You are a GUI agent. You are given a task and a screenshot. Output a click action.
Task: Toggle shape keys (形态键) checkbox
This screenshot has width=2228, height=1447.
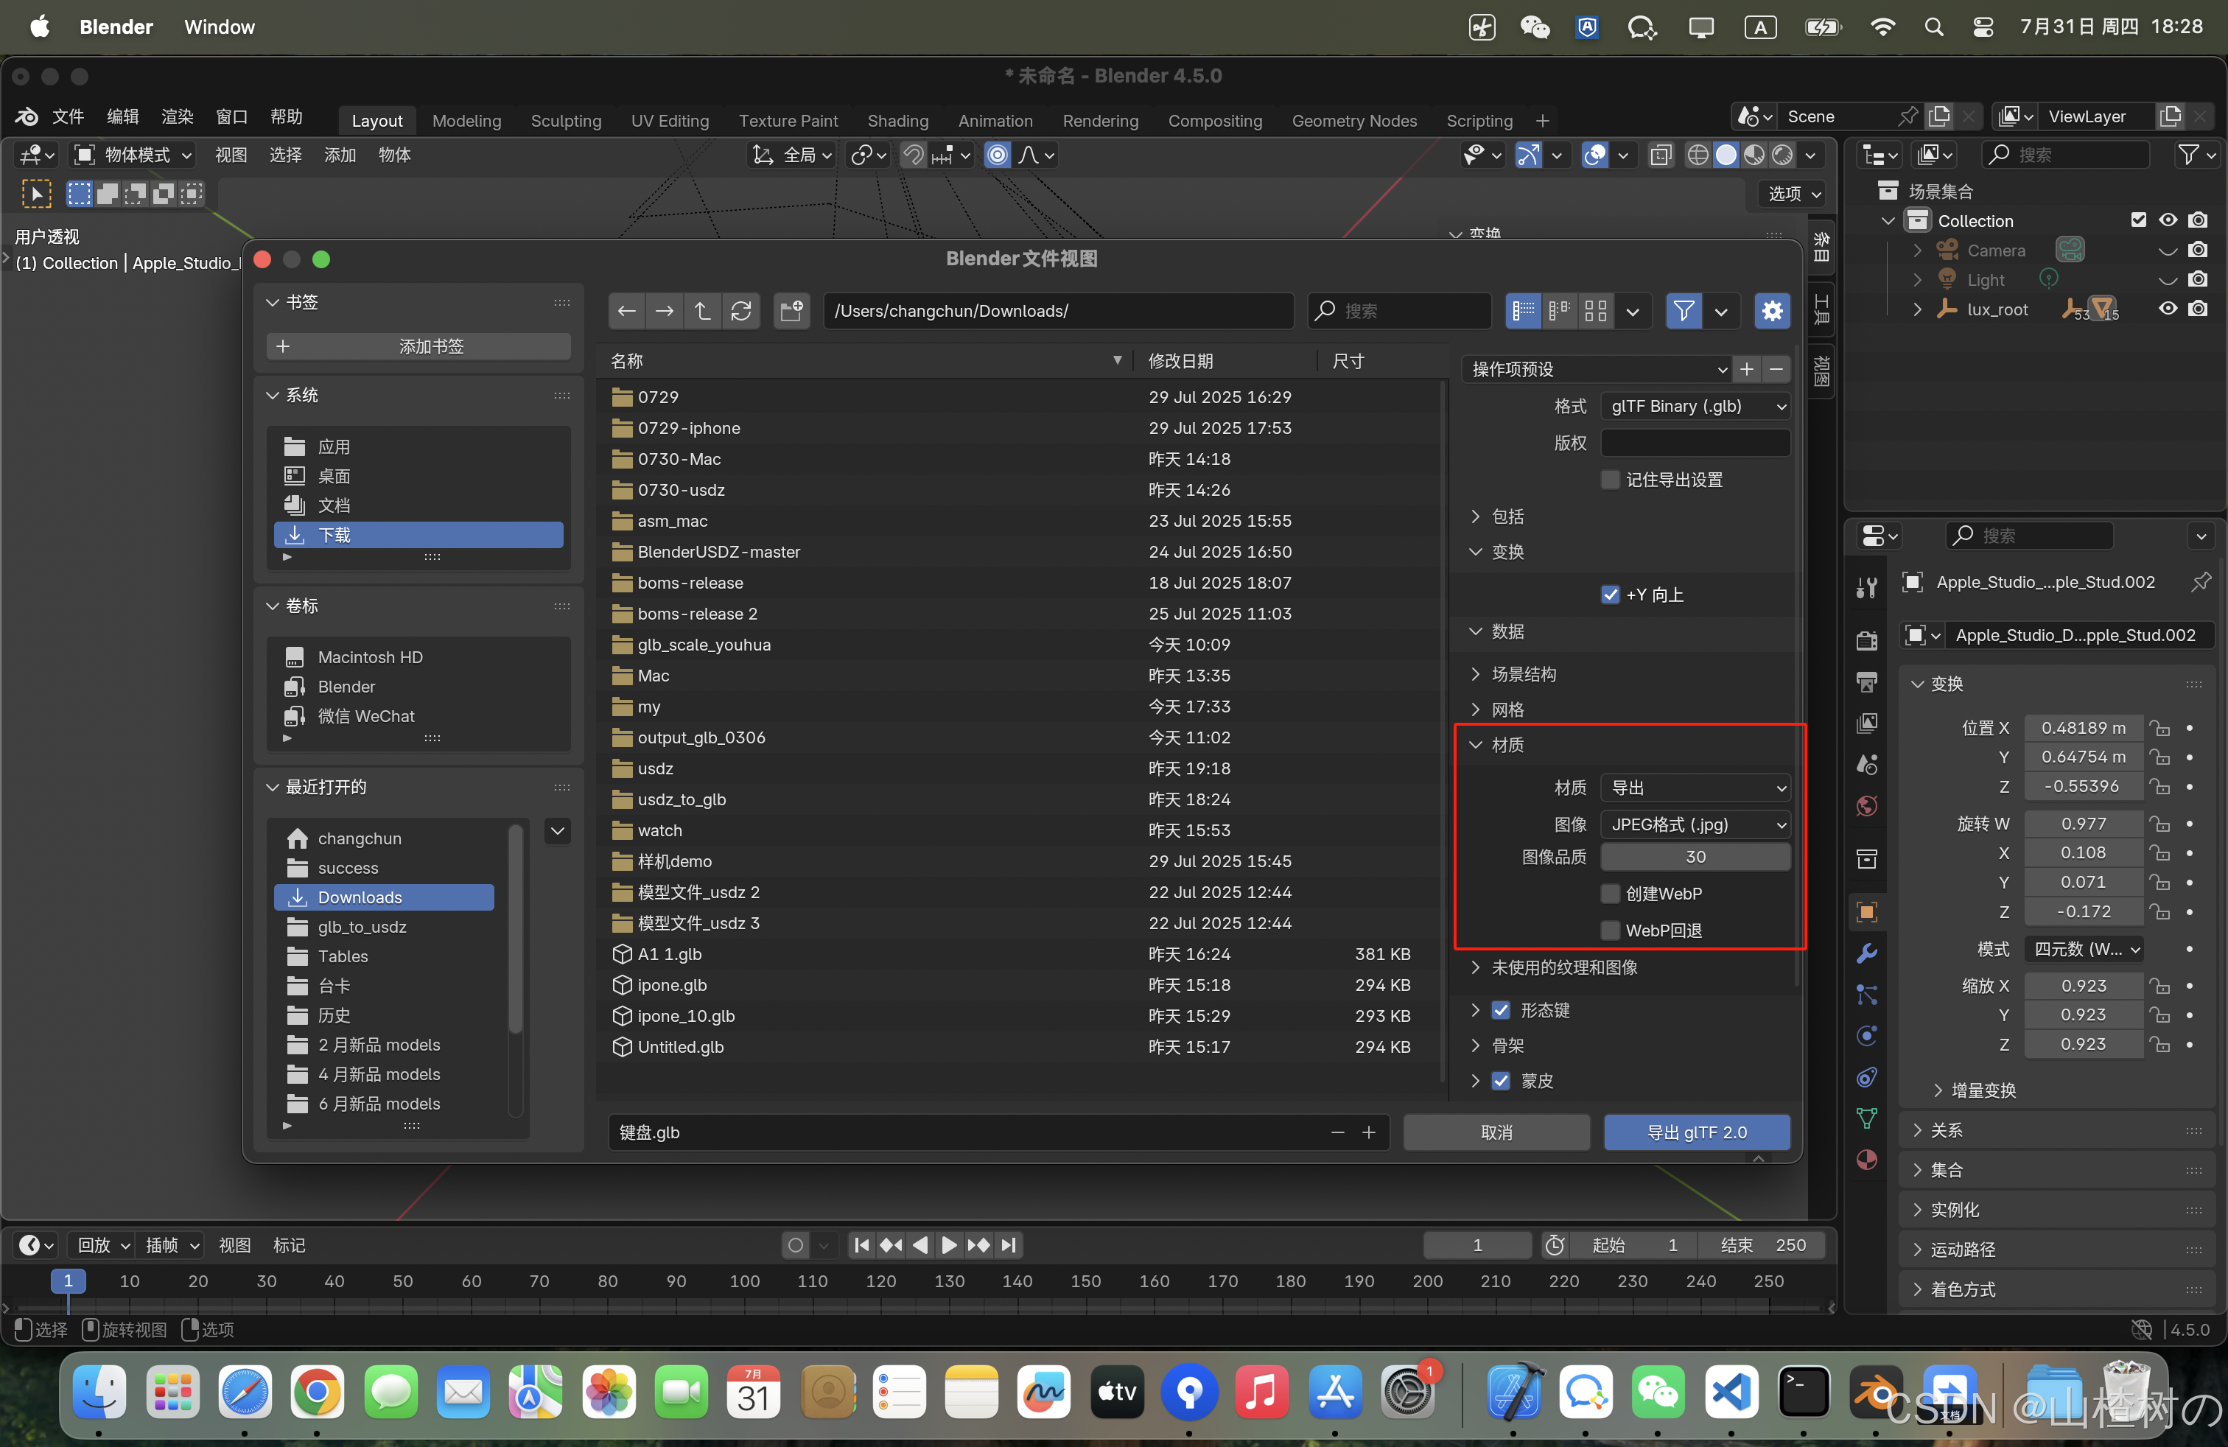point(1501,1010)
